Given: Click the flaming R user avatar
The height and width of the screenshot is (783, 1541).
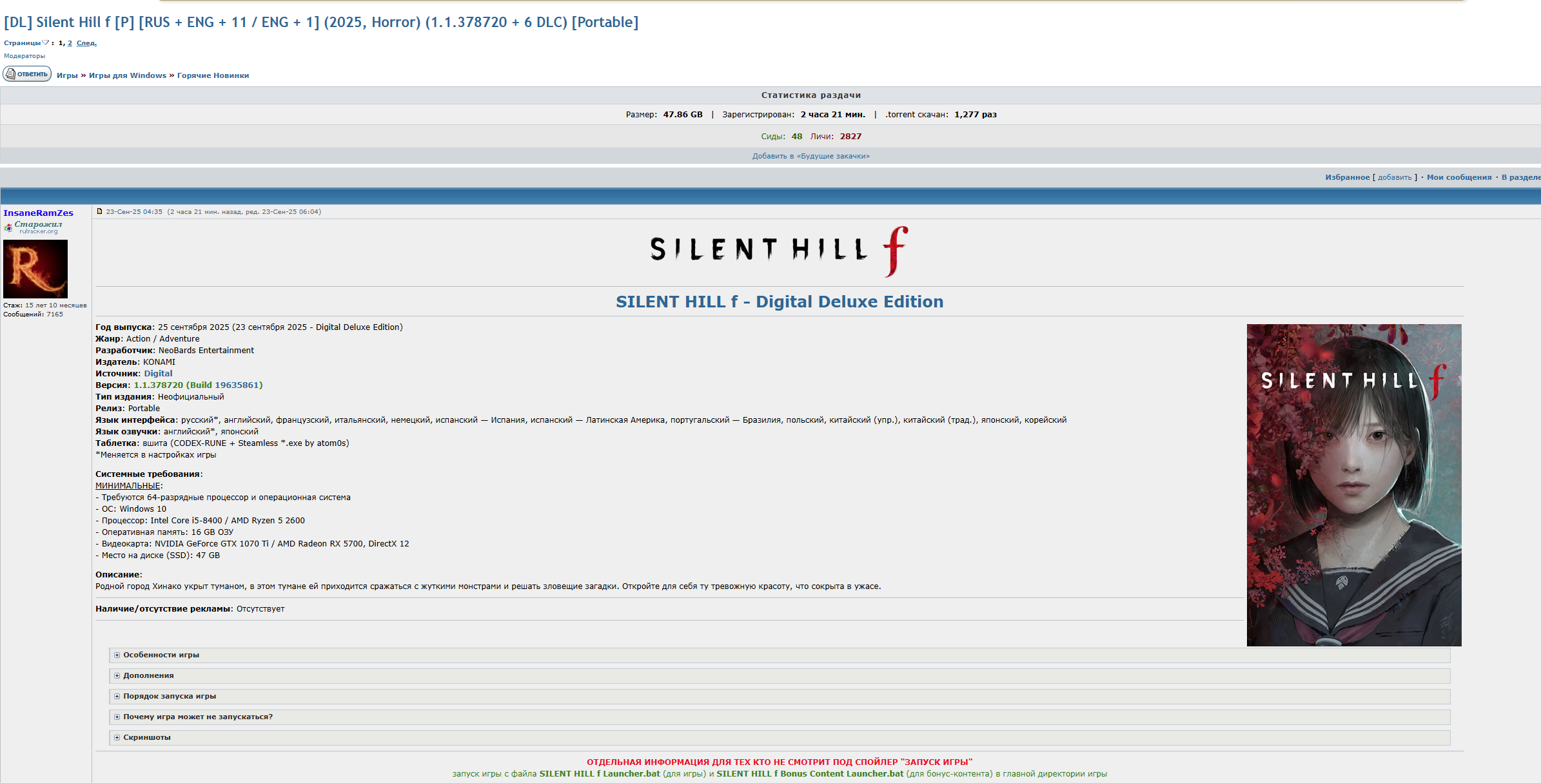Looking at the screenshot, I should 35,269.
